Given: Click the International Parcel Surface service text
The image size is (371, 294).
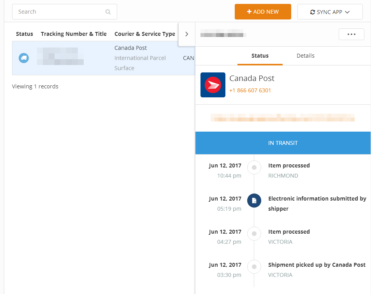Looking at the screenshot, I should click(140, 63).
